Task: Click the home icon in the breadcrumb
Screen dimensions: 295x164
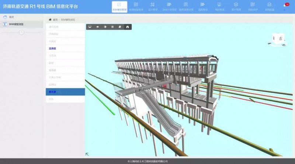Action: coord(50,19)
